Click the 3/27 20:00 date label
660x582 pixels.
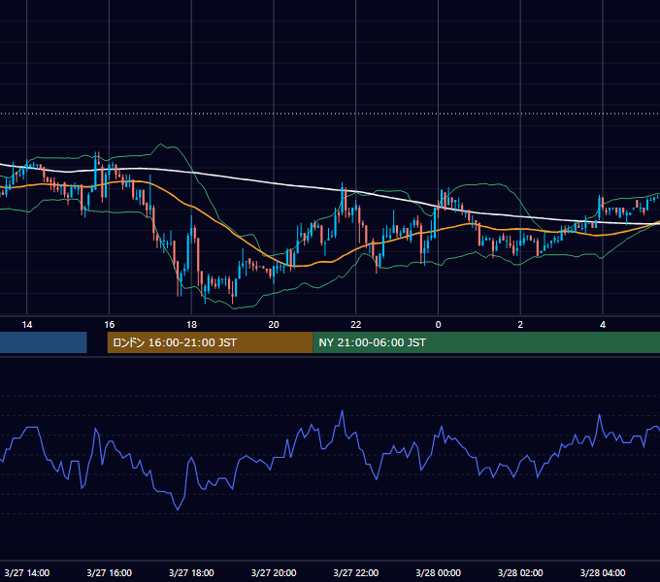[x=274, y=572]
